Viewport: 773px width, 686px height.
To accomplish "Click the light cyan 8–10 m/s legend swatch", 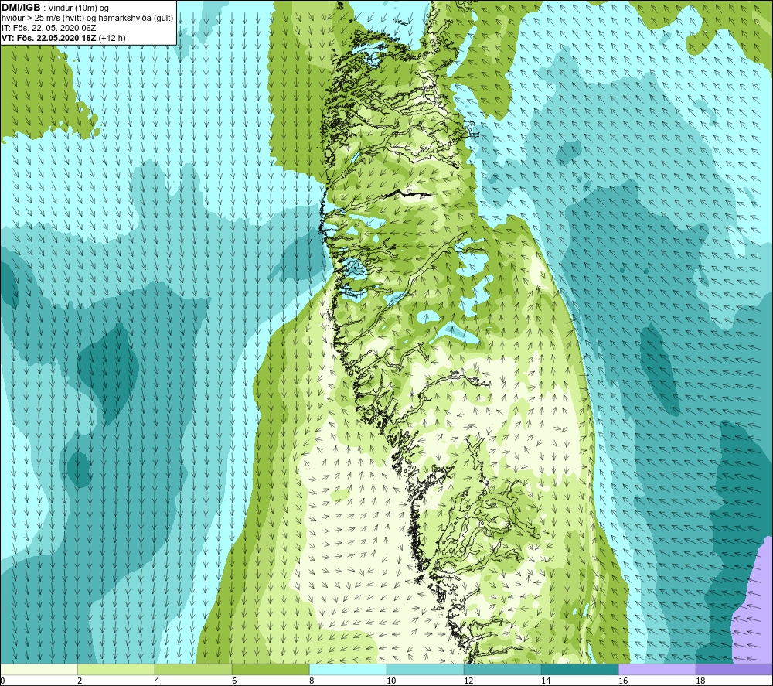I will click(x=348, y=670).
